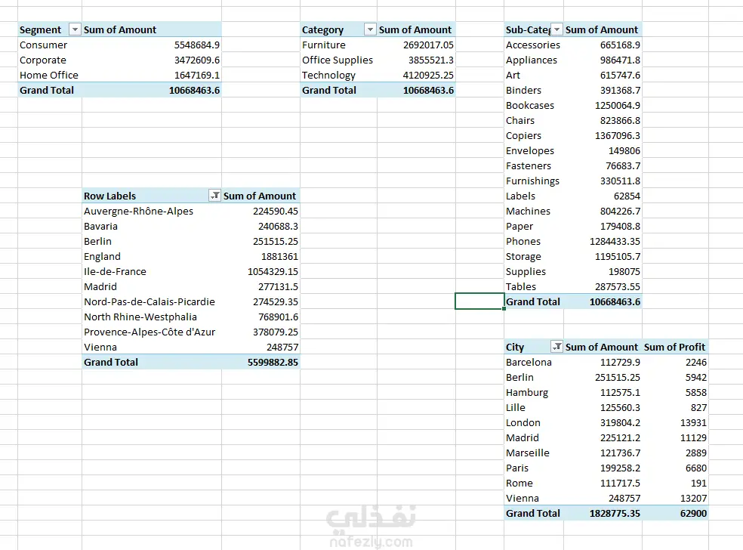Image resolution: width=743 pixels, height=550 pixels.
Task: Expand the Sub-Category filter dropdown
Action: point(556,29)
